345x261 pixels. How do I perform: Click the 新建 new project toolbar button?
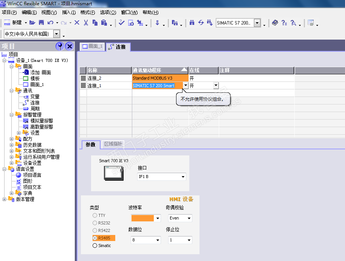coord(13,23)
